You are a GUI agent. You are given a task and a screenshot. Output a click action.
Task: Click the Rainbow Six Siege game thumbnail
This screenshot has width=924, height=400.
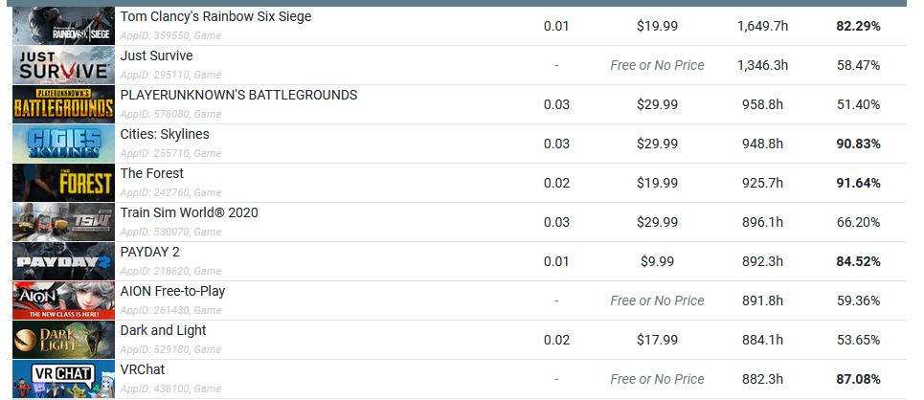(x=63, y=26)
